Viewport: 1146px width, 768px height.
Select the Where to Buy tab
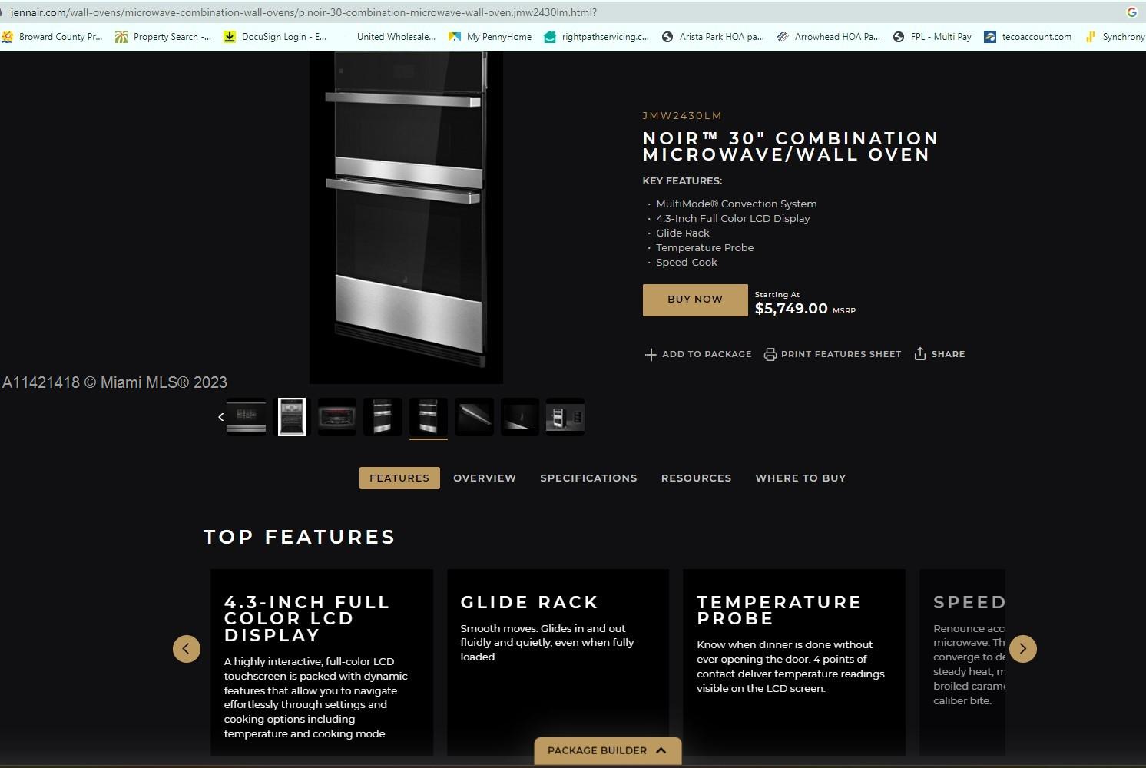tap(800, 478)
